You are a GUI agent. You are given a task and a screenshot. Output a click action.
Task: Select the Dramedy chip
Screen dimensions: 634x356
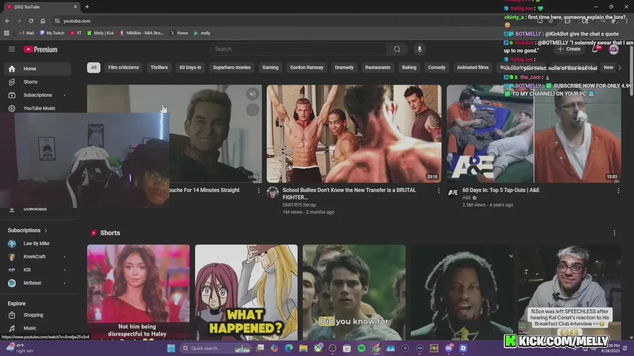344,67
